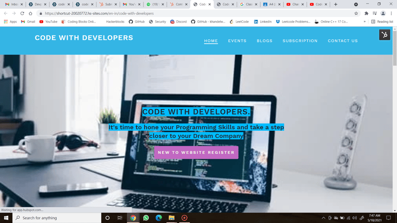Open the Apps bookmarks shortcut
Image resolution: width=397 pixels, height=223 pixels.
pos(10,22)
